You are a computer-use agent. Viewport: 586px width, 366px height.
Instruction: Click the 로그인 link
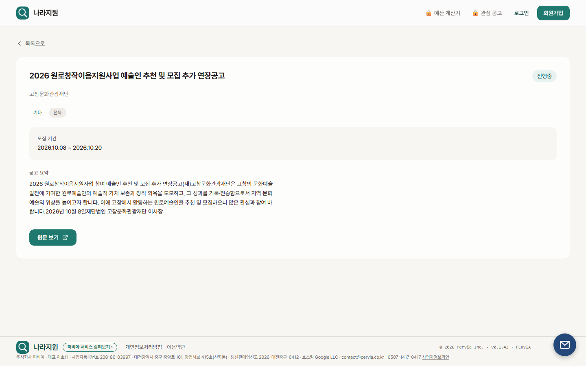(521, 13)
